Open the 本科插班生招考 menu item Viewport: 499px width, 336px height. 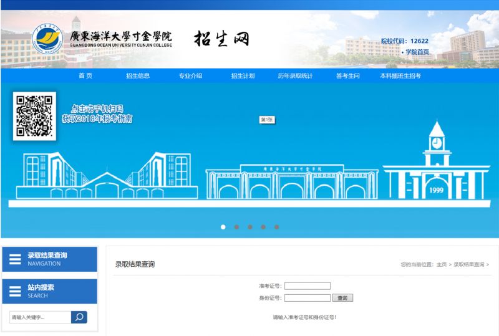pyautogui.click(x=400, y=75)
